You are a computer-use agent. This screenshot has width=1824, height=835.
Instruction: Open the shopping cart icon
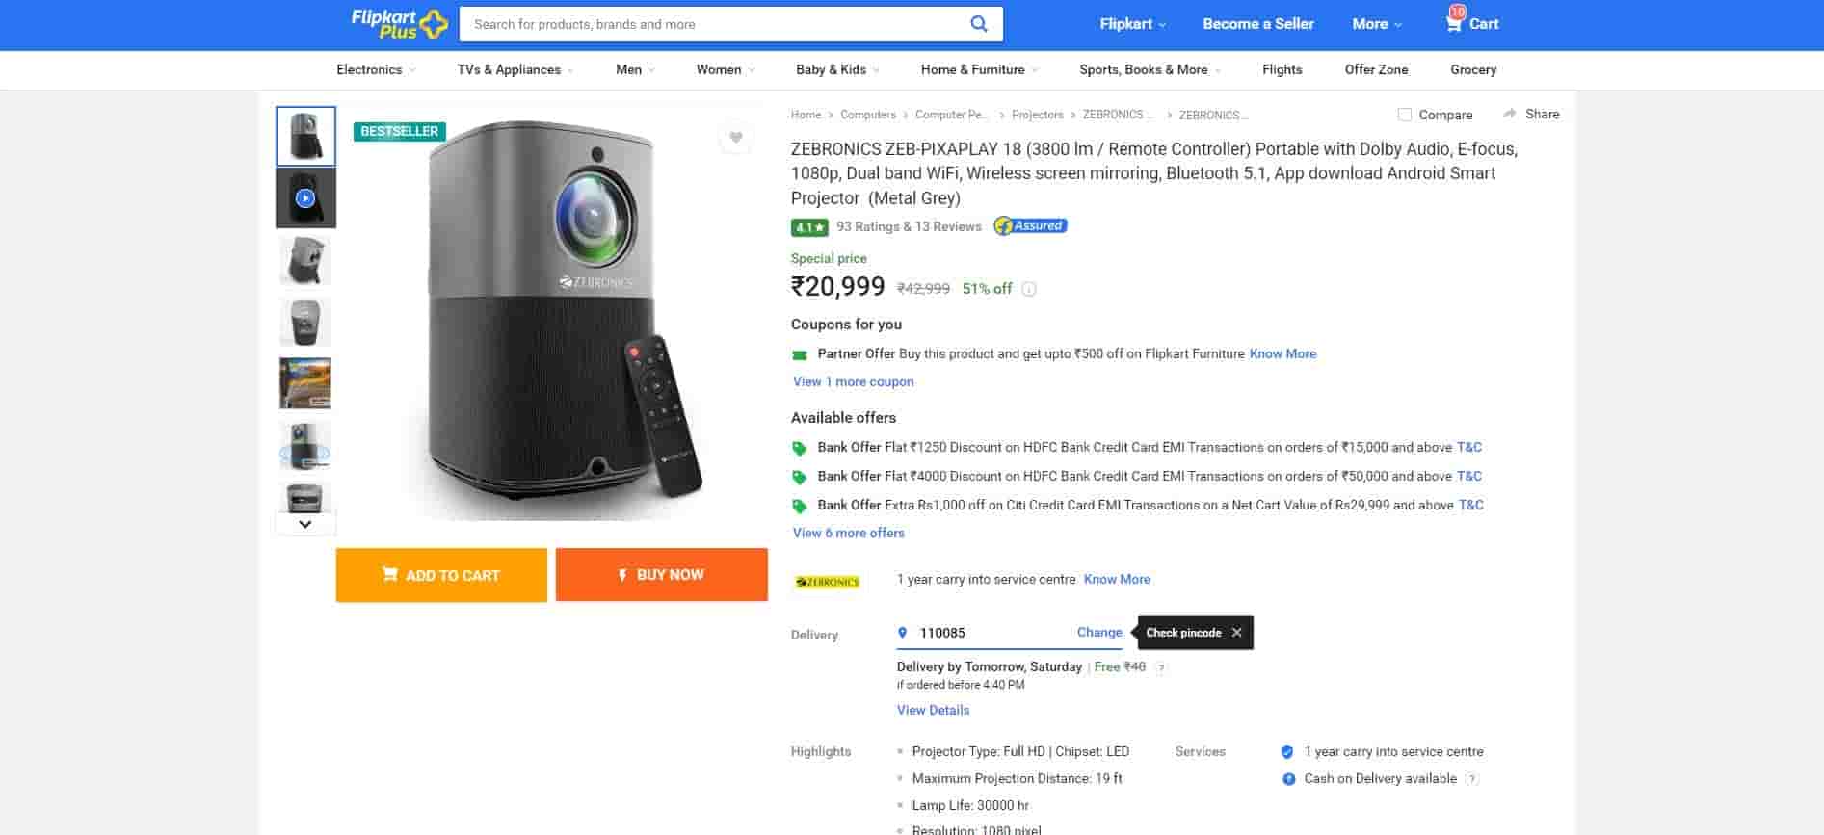[1453, 23]
